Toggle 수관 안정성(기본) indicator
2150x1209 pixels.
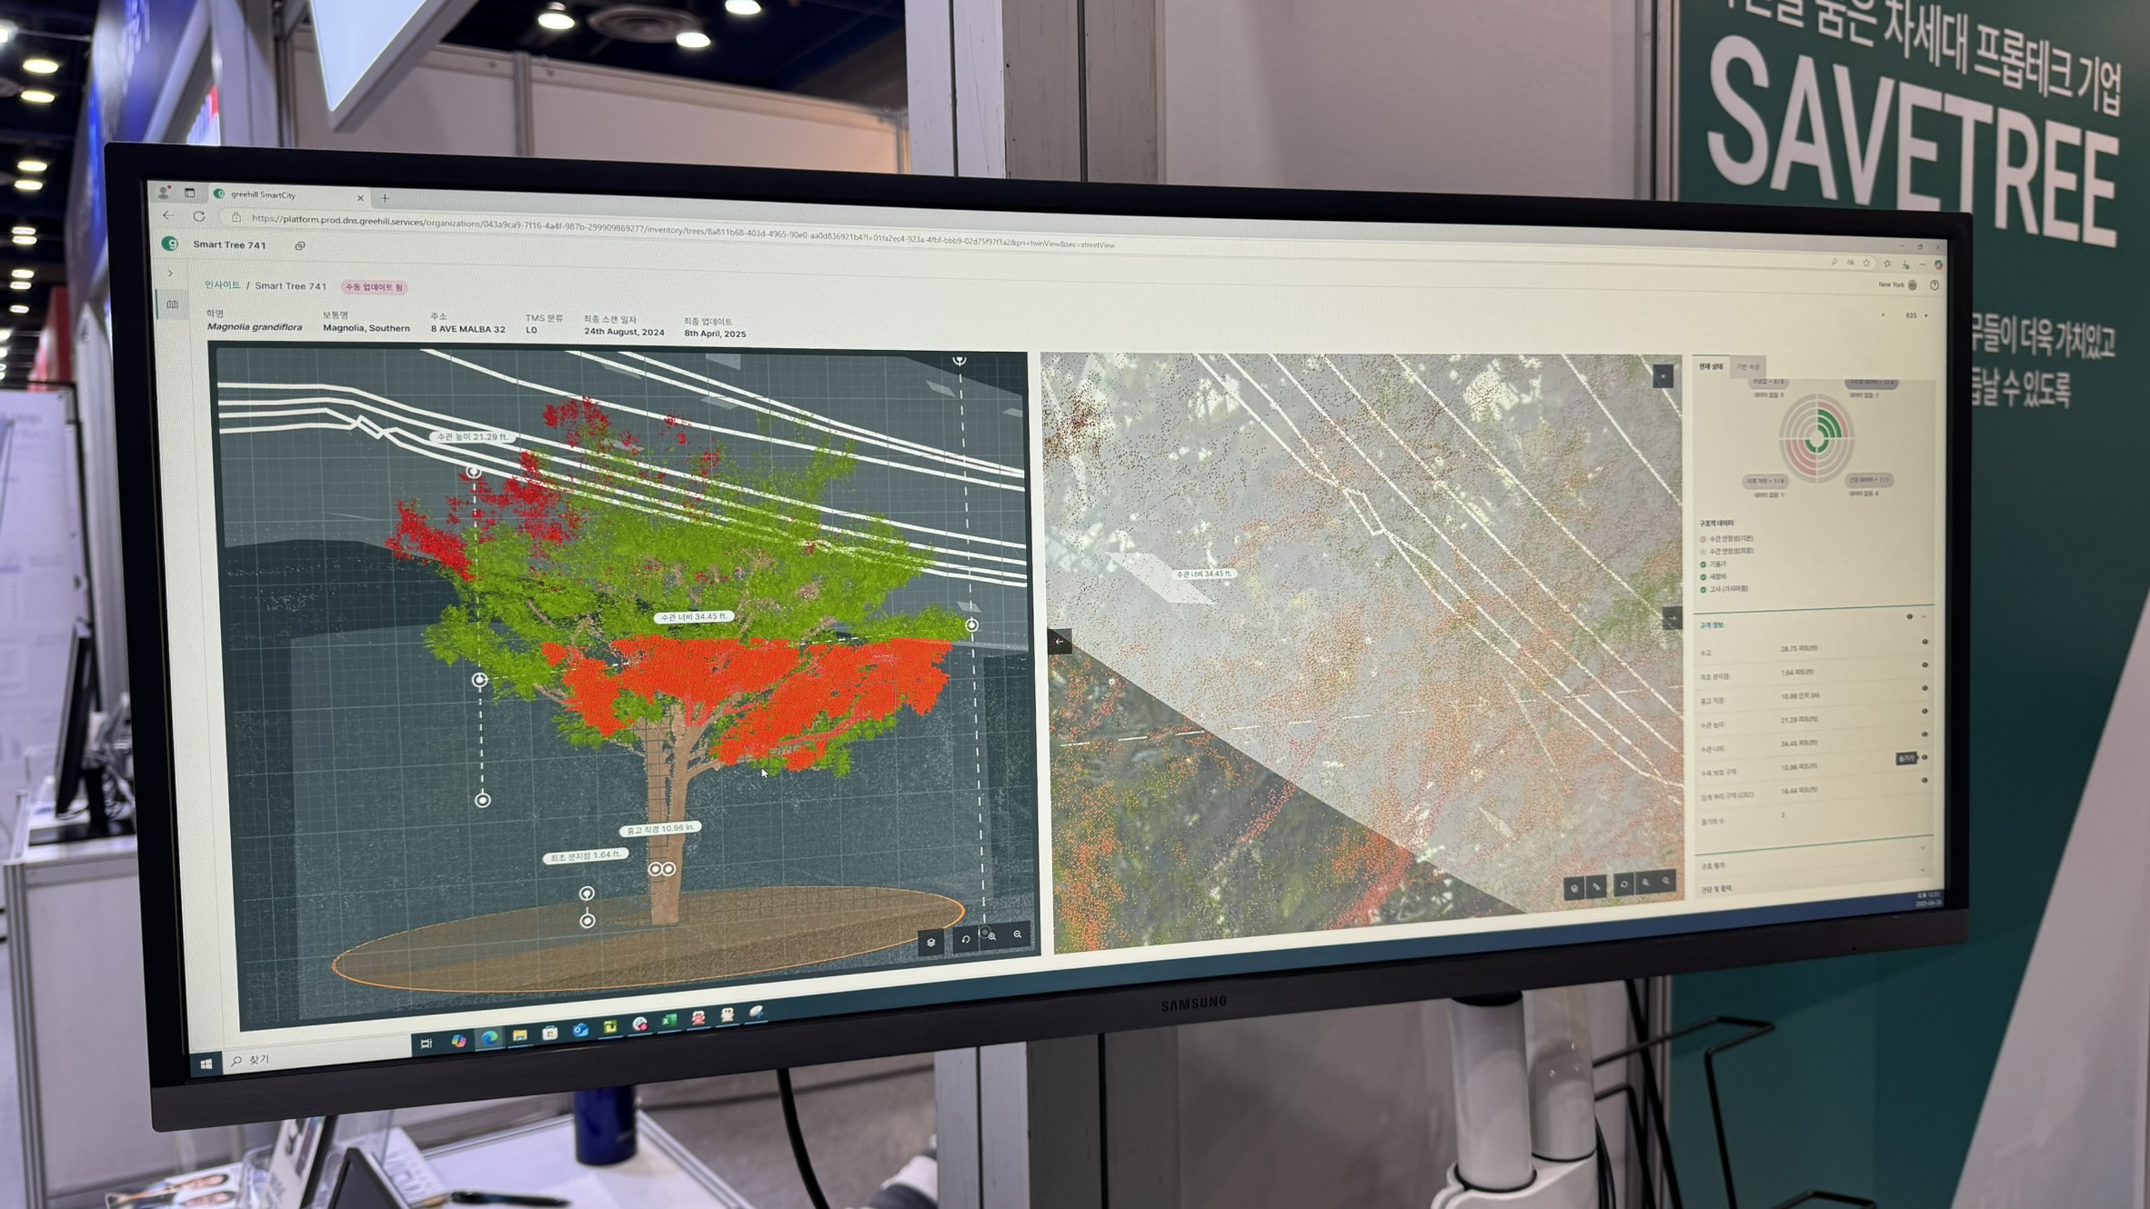1703,539
